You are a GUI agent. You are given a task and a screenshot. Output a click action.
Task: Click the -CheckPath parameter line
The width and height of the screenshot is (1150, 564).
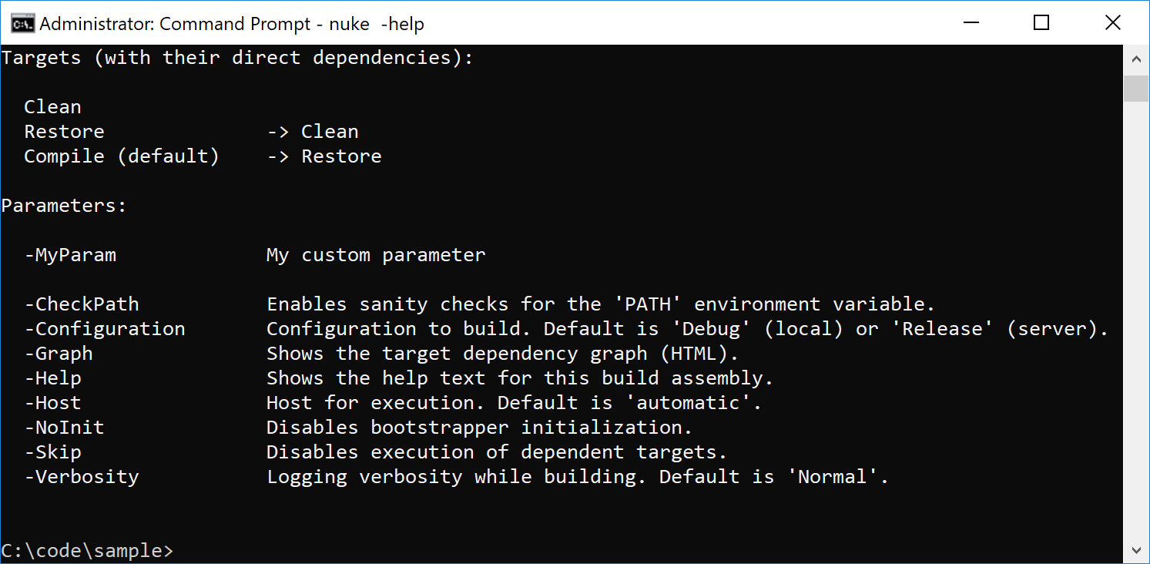[x=479, y=304]
